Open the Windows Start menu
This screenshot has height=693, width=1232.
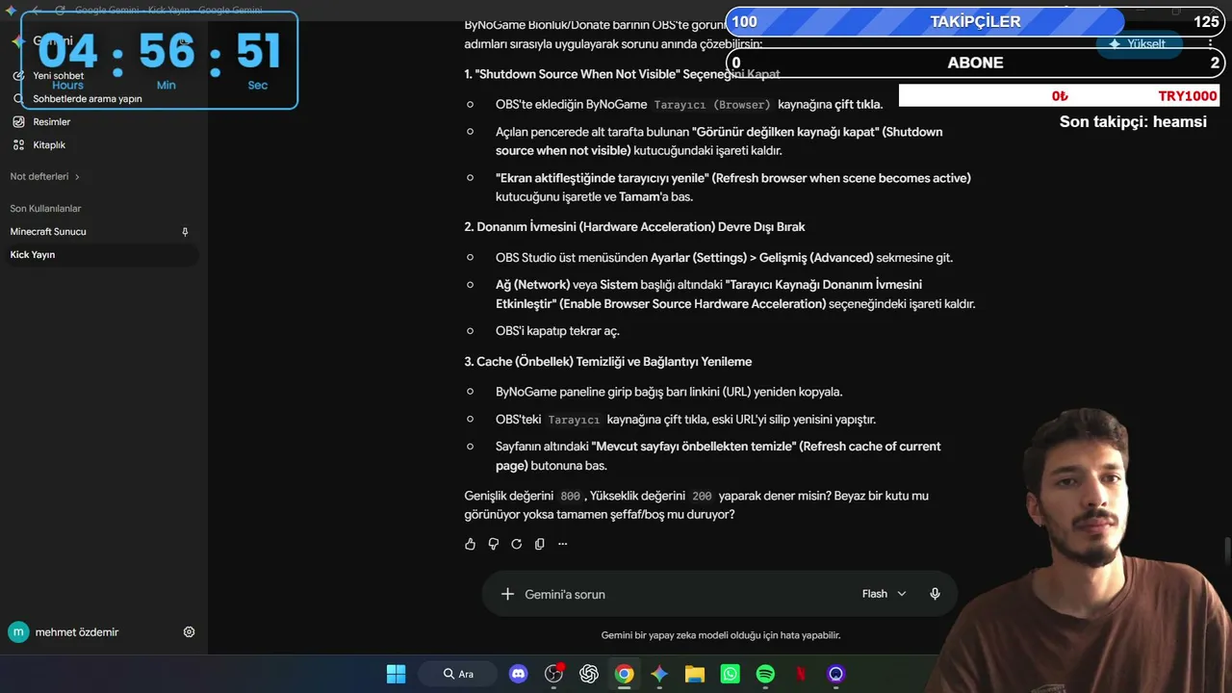click(396, 674)
